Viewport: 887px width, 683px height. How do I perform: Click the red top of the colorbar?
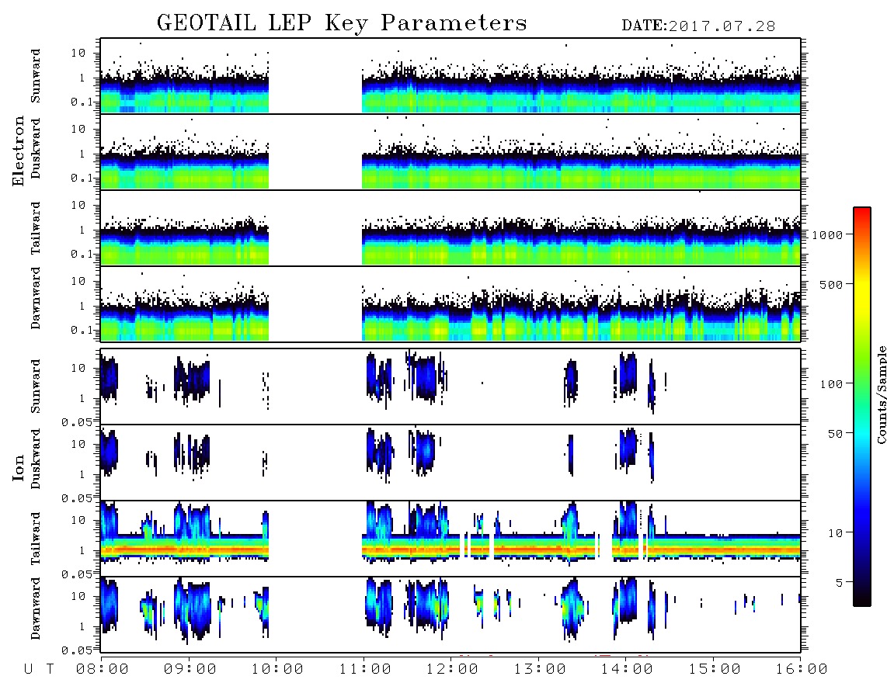coord(862,213)
